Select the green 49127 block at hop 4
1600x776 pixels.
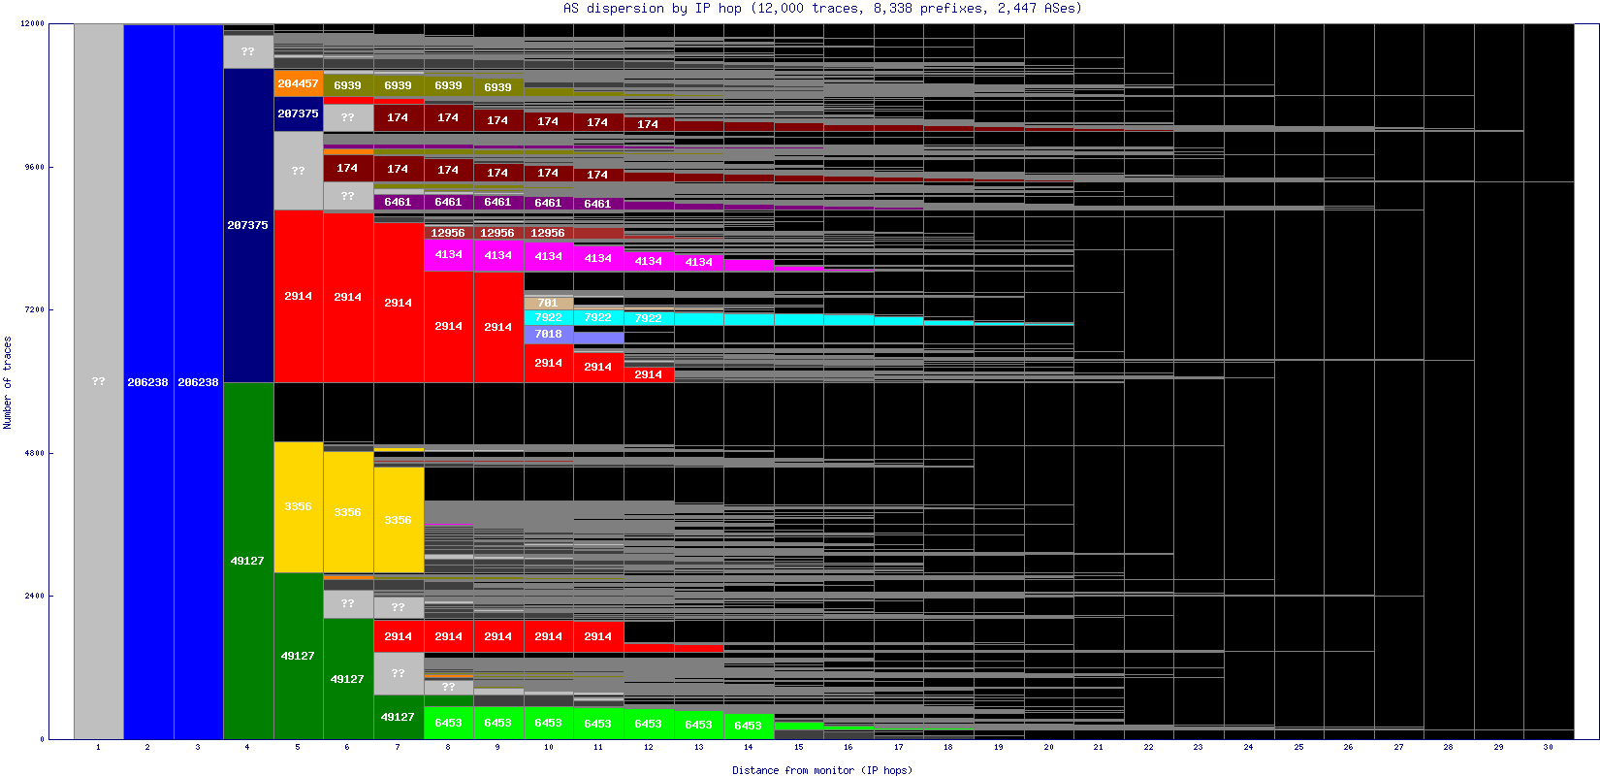coord(248,561)
